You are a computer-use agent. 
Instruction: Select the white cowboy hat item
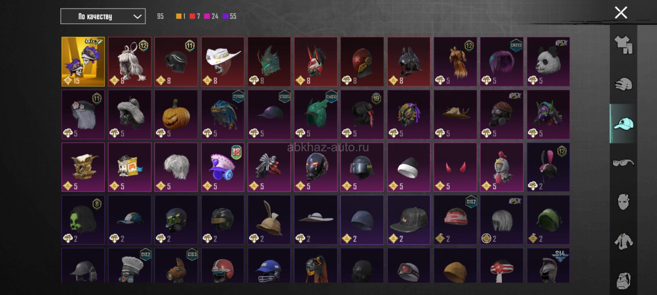pyautogui.click(x=223, y=61)
